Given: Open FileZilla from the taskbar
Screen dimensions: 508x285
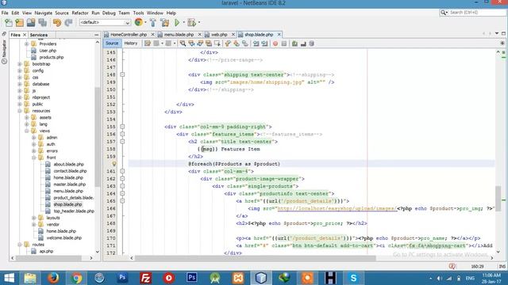Looking at the screenshot, I should tap(145, 278).
